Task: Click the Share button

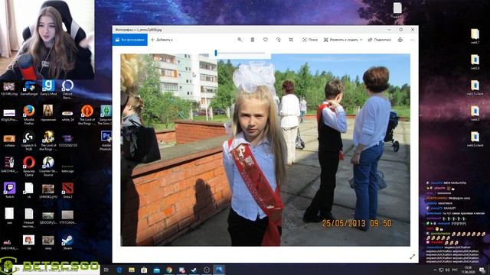Action: 380,40
